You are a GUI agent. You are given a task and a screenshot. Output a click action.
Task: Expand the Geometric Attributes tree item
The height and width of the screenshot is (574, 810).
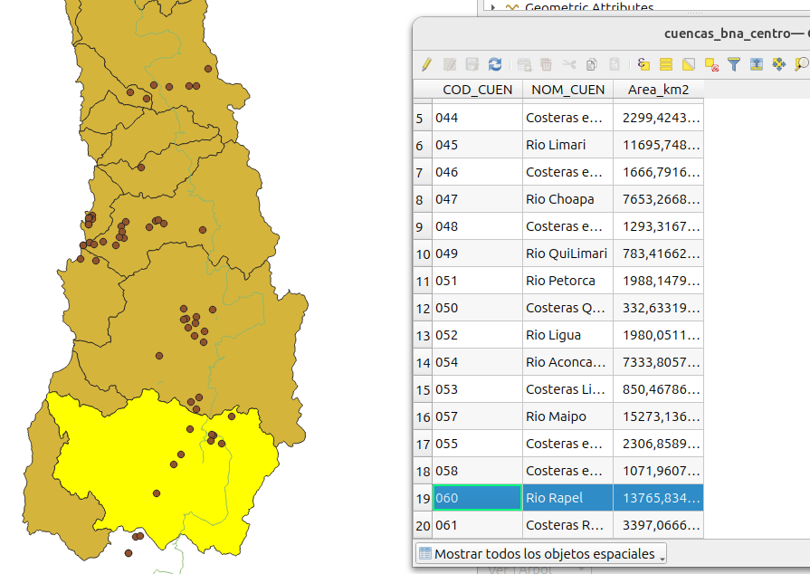[x=491, y=7]
